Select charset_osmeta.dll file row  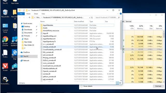coord(77,47)
